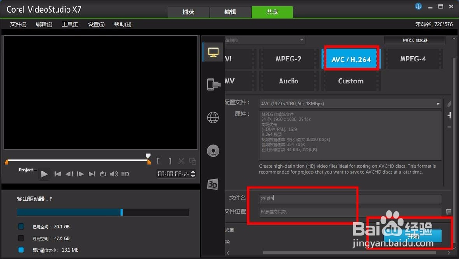Choose the partially visible AVI format

[240, 59]
